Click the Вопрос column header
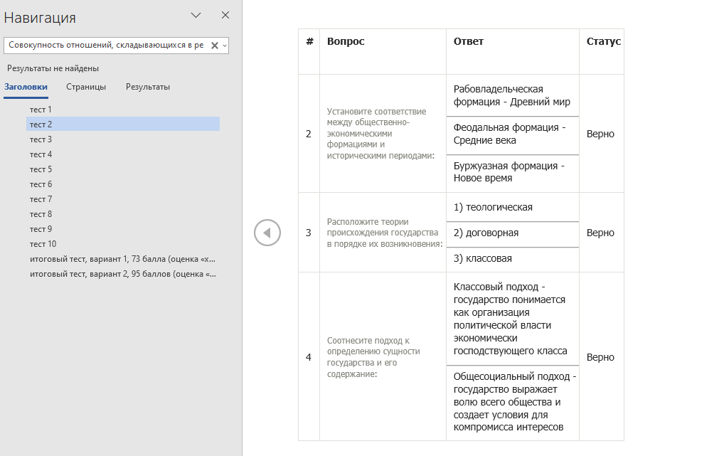Screen dimensions: 719x456 click(346, 41)
